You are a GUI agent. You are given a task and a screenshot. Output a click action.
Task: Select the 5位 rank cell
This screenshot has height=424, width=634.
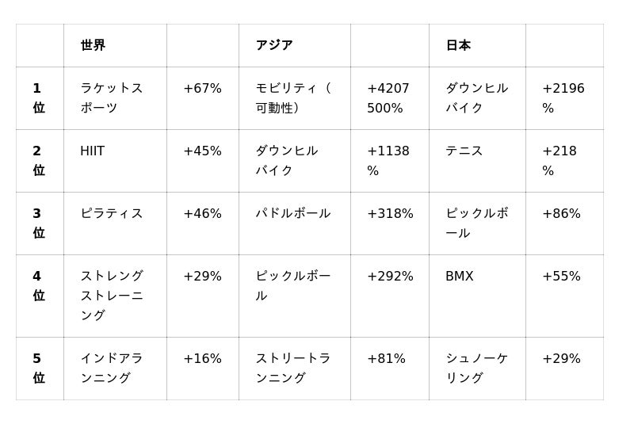(x=38, y=369)
